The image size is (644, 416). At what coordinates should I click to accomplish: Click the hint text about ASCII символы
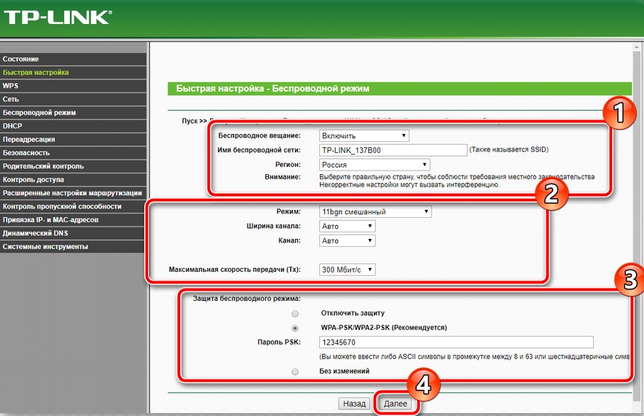click(474, 357)
